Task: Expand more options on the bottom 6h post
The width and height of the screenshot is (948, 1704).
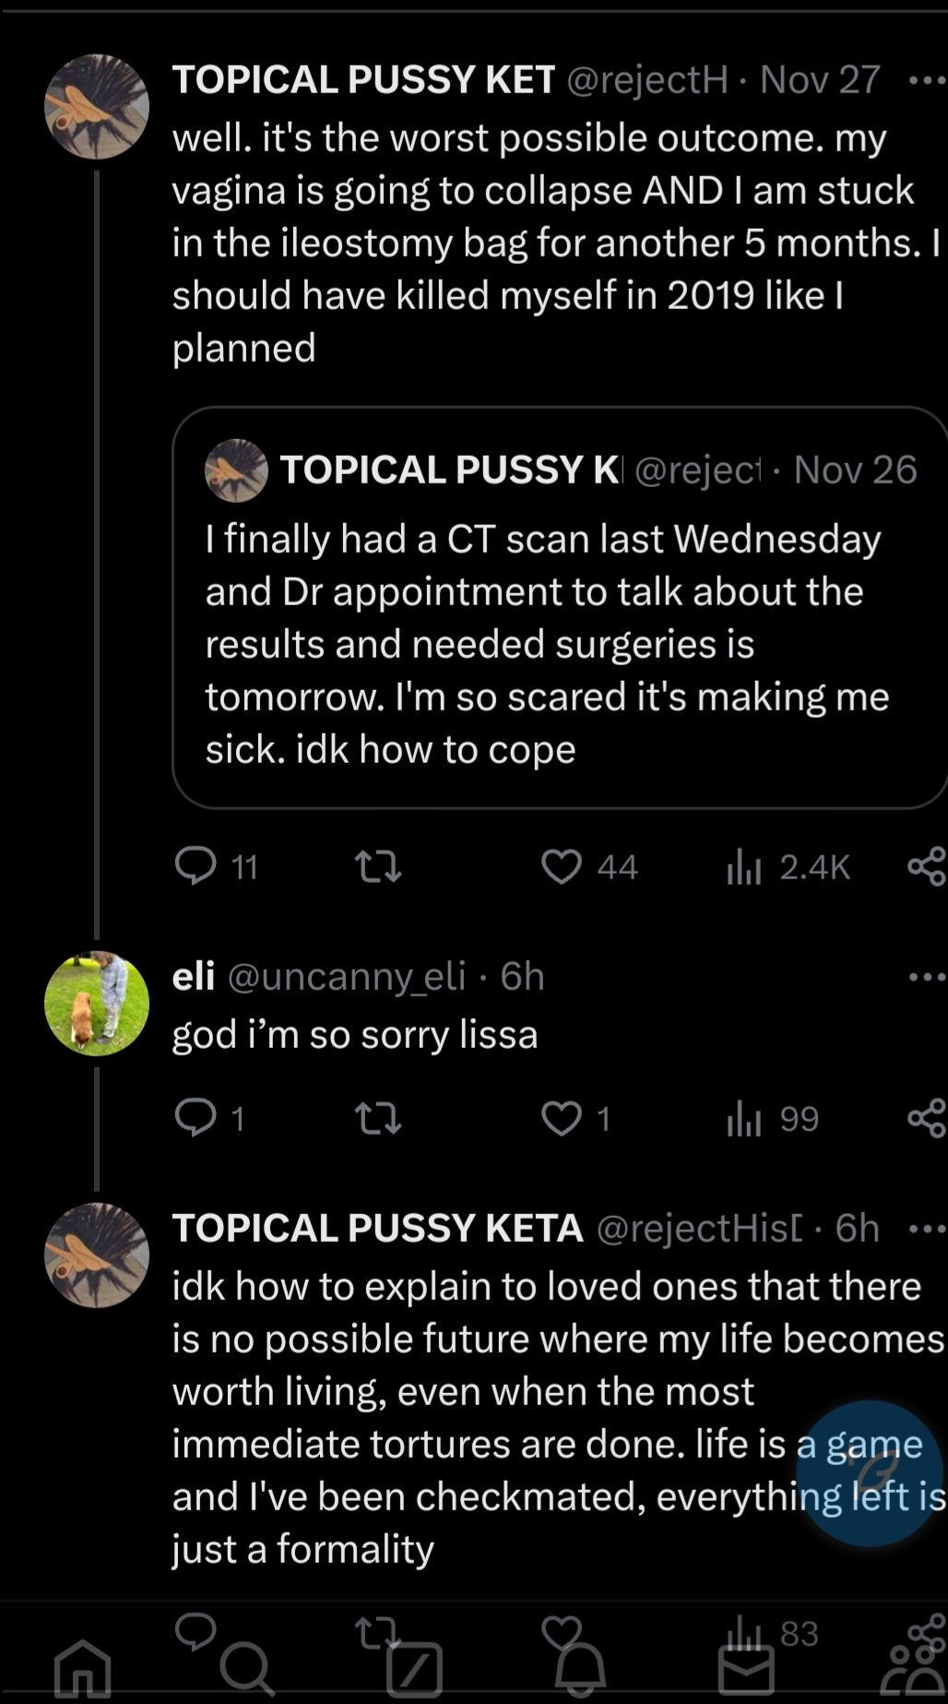Action: tap(926, 1229)
